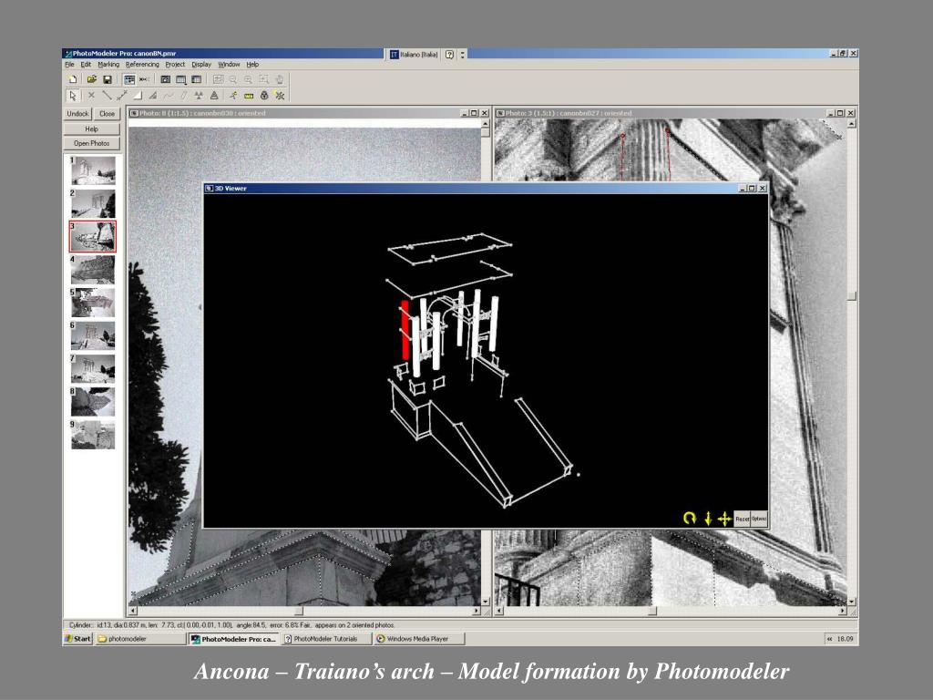Select photo thumbnail 1
The image size is (933, 700).
[x=93, y=170]
